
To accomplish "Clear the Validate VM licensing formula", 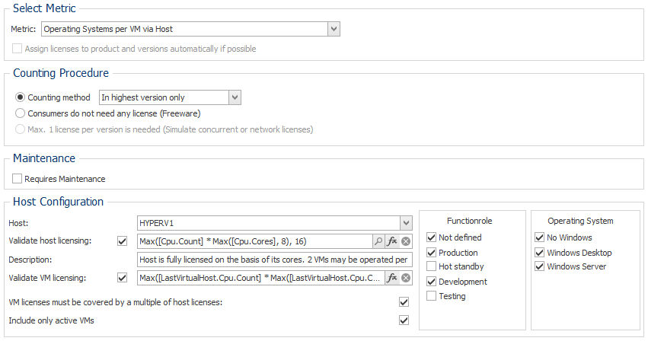I will (406, 278).
